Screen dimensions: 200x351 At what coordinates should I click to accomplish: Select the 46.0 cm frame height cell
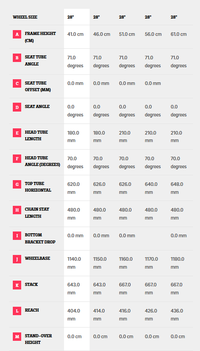(102, 34)
